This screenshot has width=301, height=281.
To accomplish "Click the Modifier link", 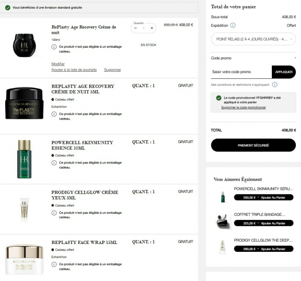I will 58,64.
